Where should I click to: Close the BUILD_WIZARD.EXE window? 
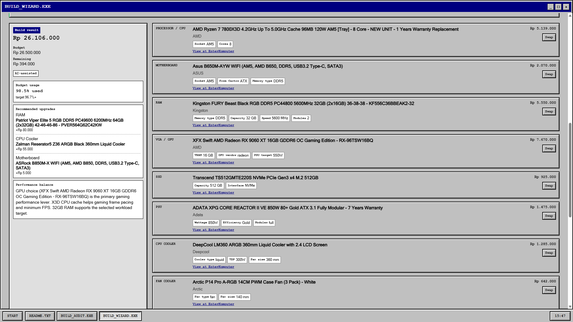click(566, 7)
